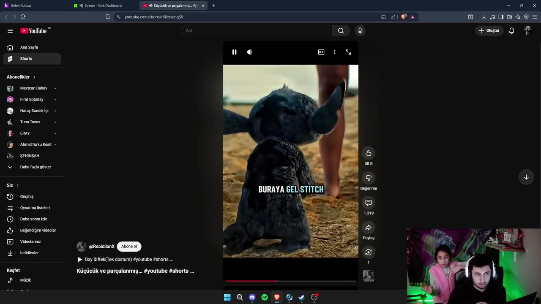Viewport: 541px width, 304px height.
Task: Open Discord from the taskbar
Action: 252,297
